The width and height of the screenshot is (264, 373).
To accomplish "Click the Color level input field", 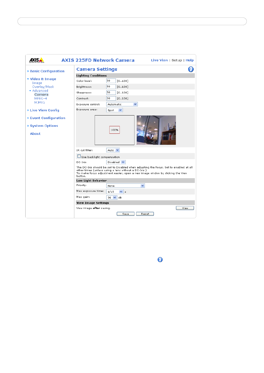I will click(111, 81).
